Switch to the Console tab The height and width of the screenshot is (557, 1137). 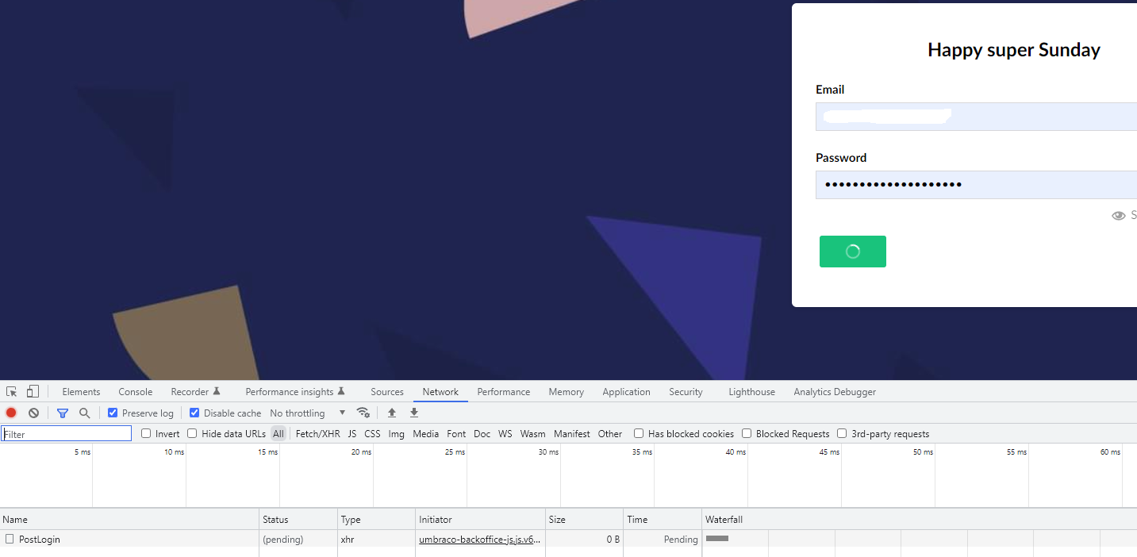[136, 392]
